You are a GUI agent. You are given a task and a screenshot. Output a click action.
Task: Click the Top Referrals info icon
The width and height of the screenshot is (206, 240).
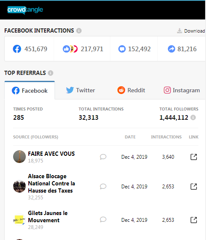pos(51,73)
